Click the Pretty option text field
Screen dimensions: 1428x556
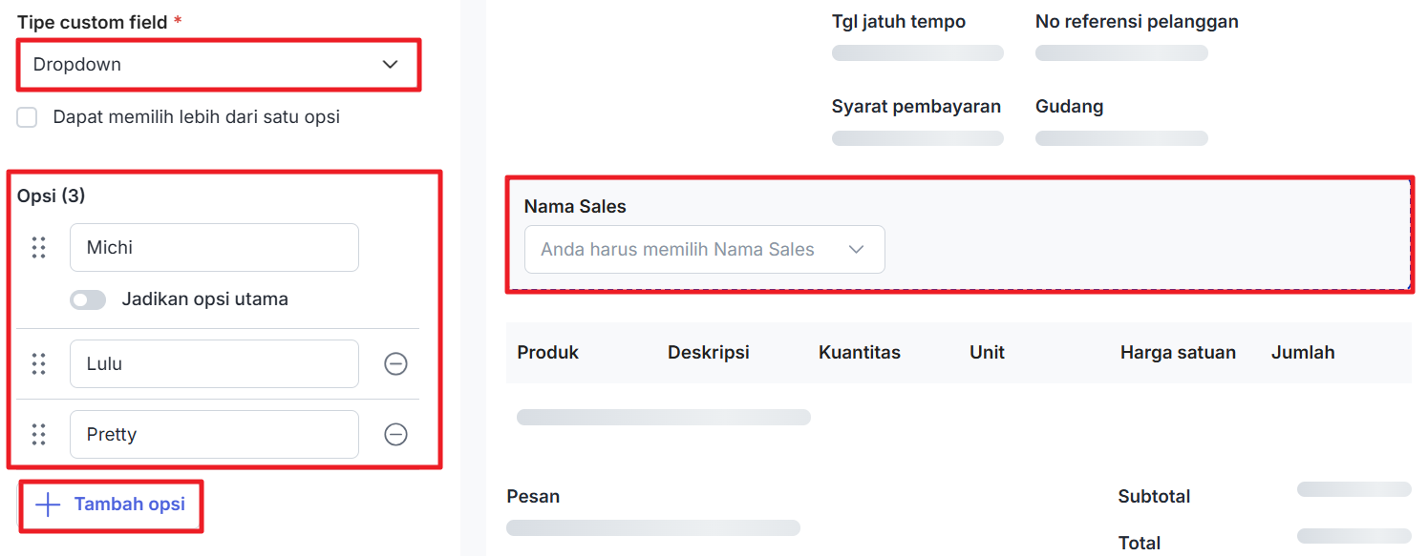pyautogui.click(x=214, y=435)
